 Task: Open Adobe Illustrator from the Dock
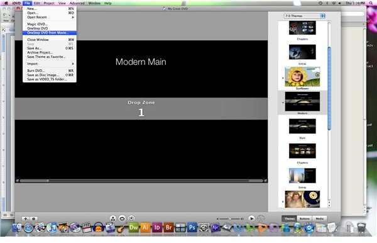click(x=145, y=227)
